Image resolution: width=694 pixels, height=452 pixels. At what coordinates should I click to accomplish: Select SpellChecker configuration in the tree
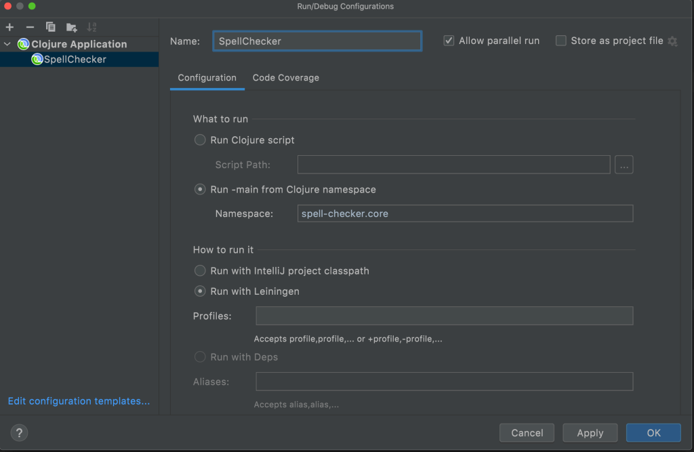click(x=75, y=60)
